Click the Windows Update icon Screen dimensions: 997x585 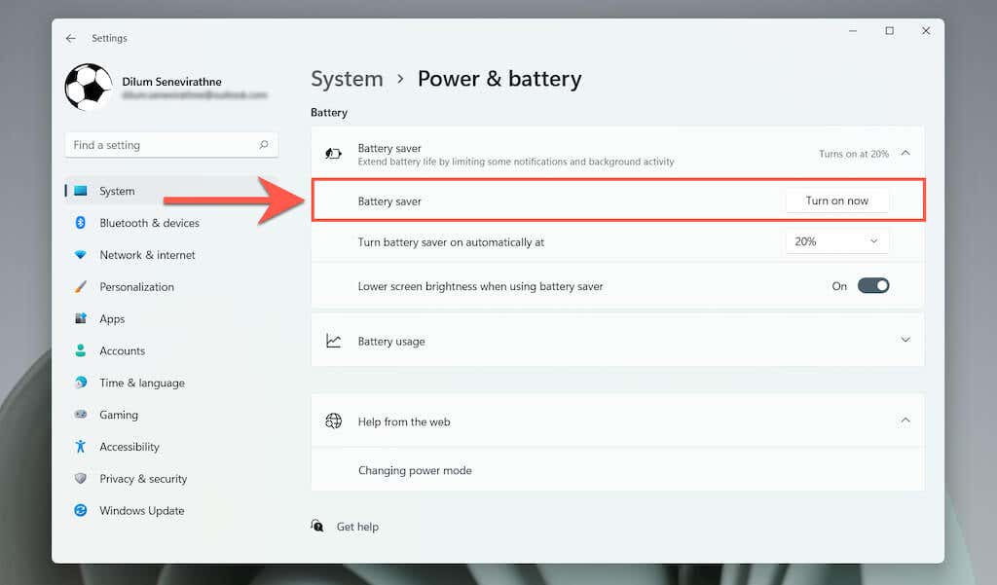(81, 510)
